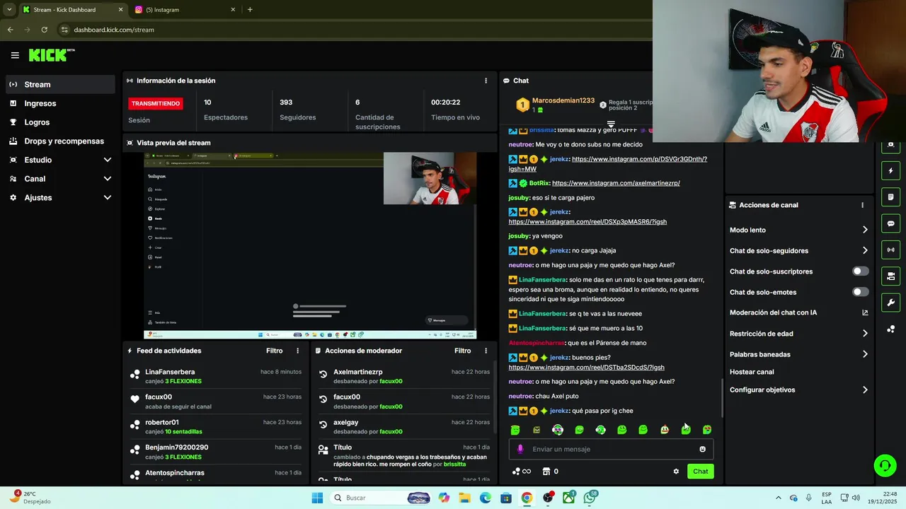Click the channel points infinity icon

[522, 472]
